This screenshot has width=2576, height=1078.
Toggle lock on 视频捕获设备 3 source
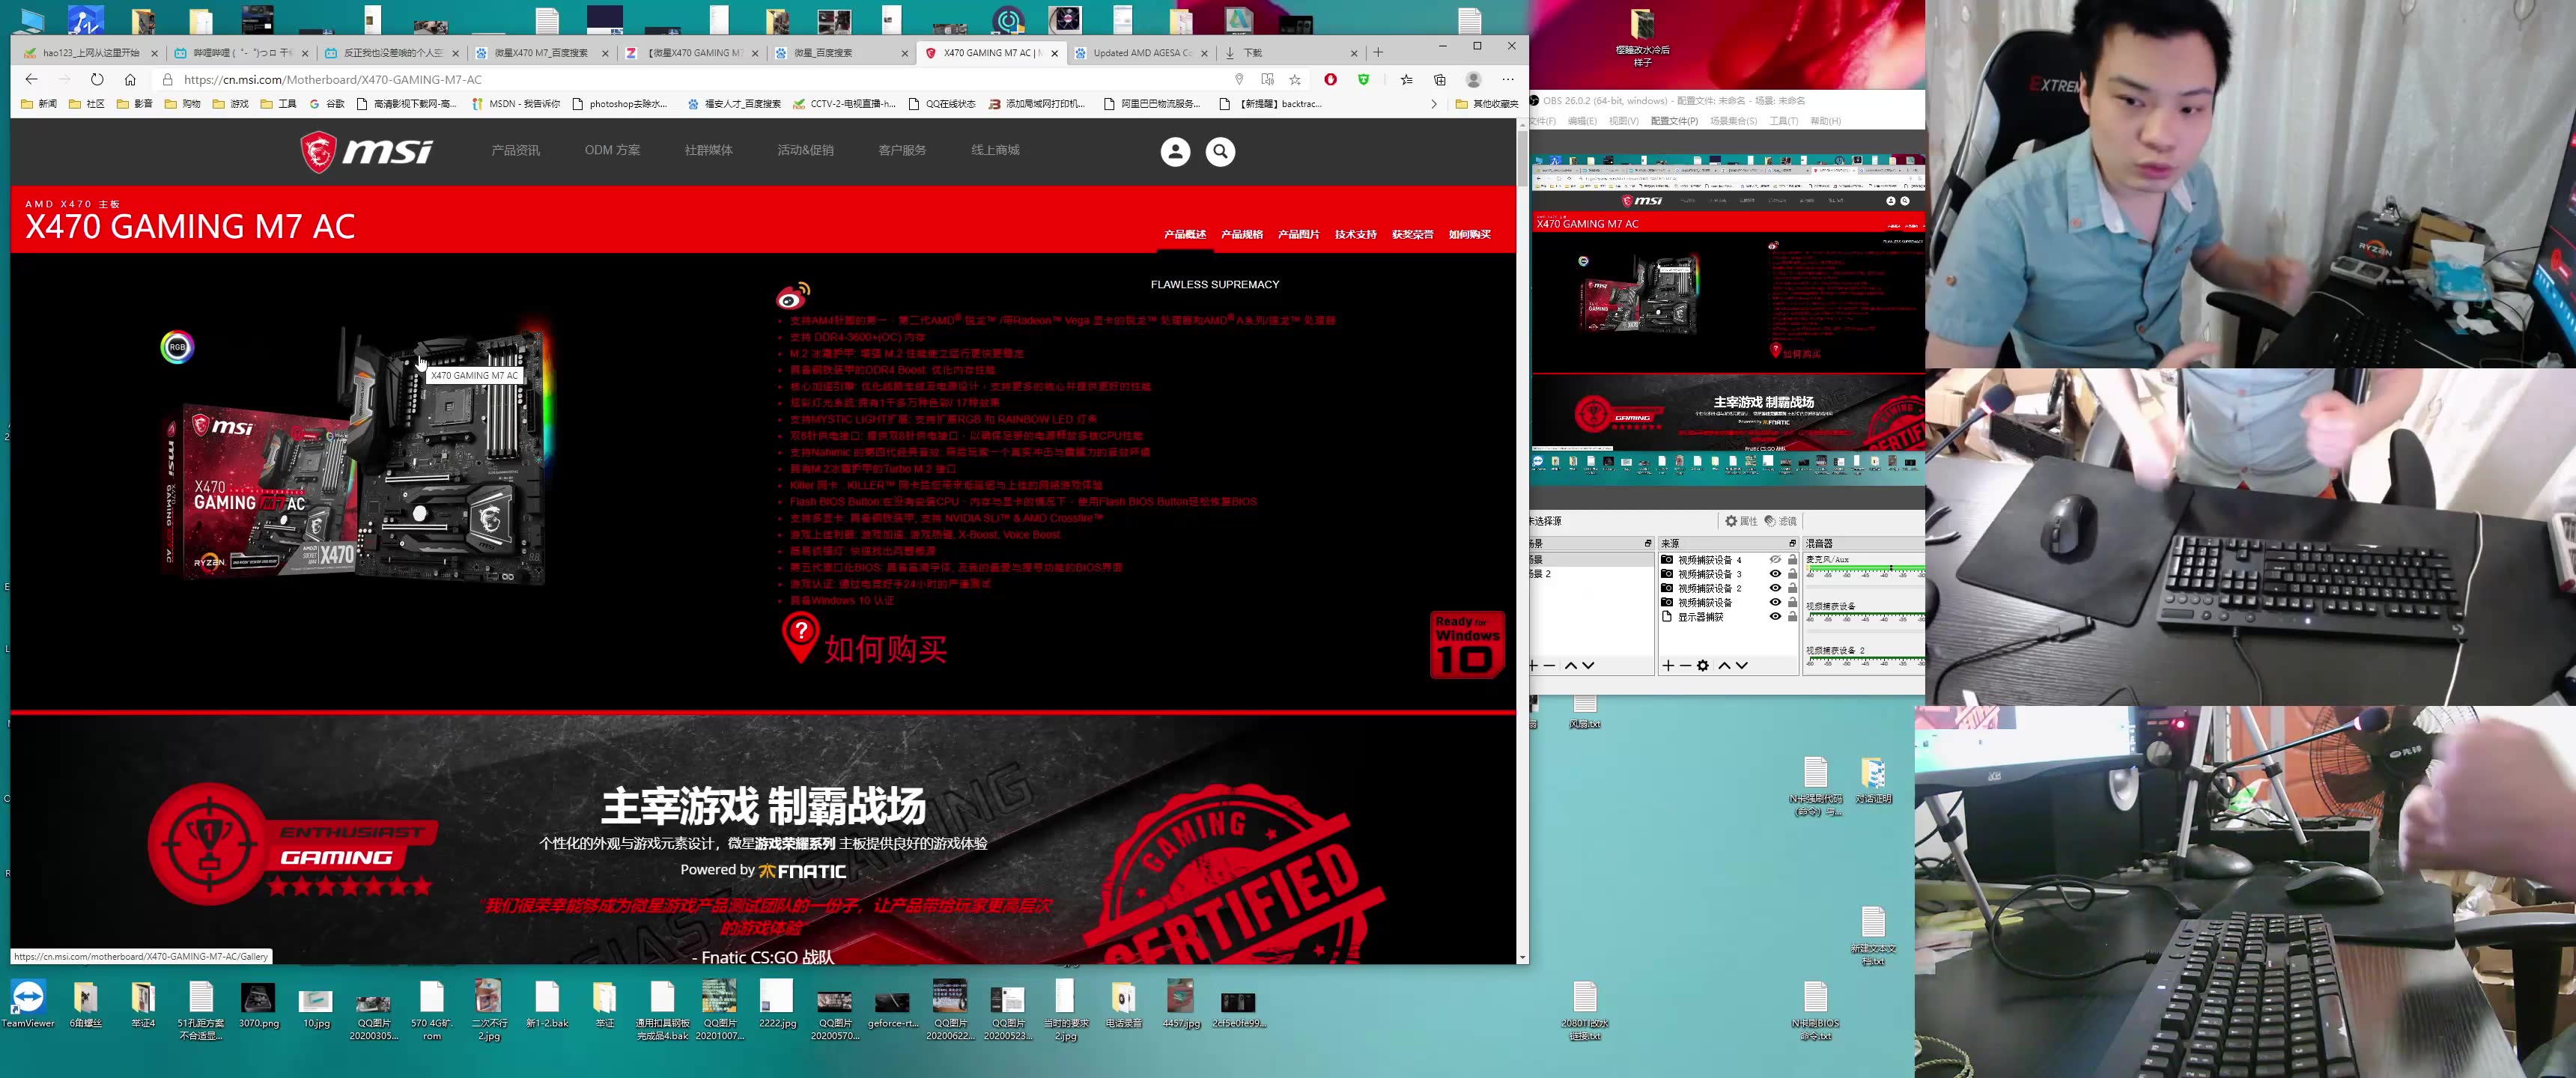click(x=1792, y=574)
